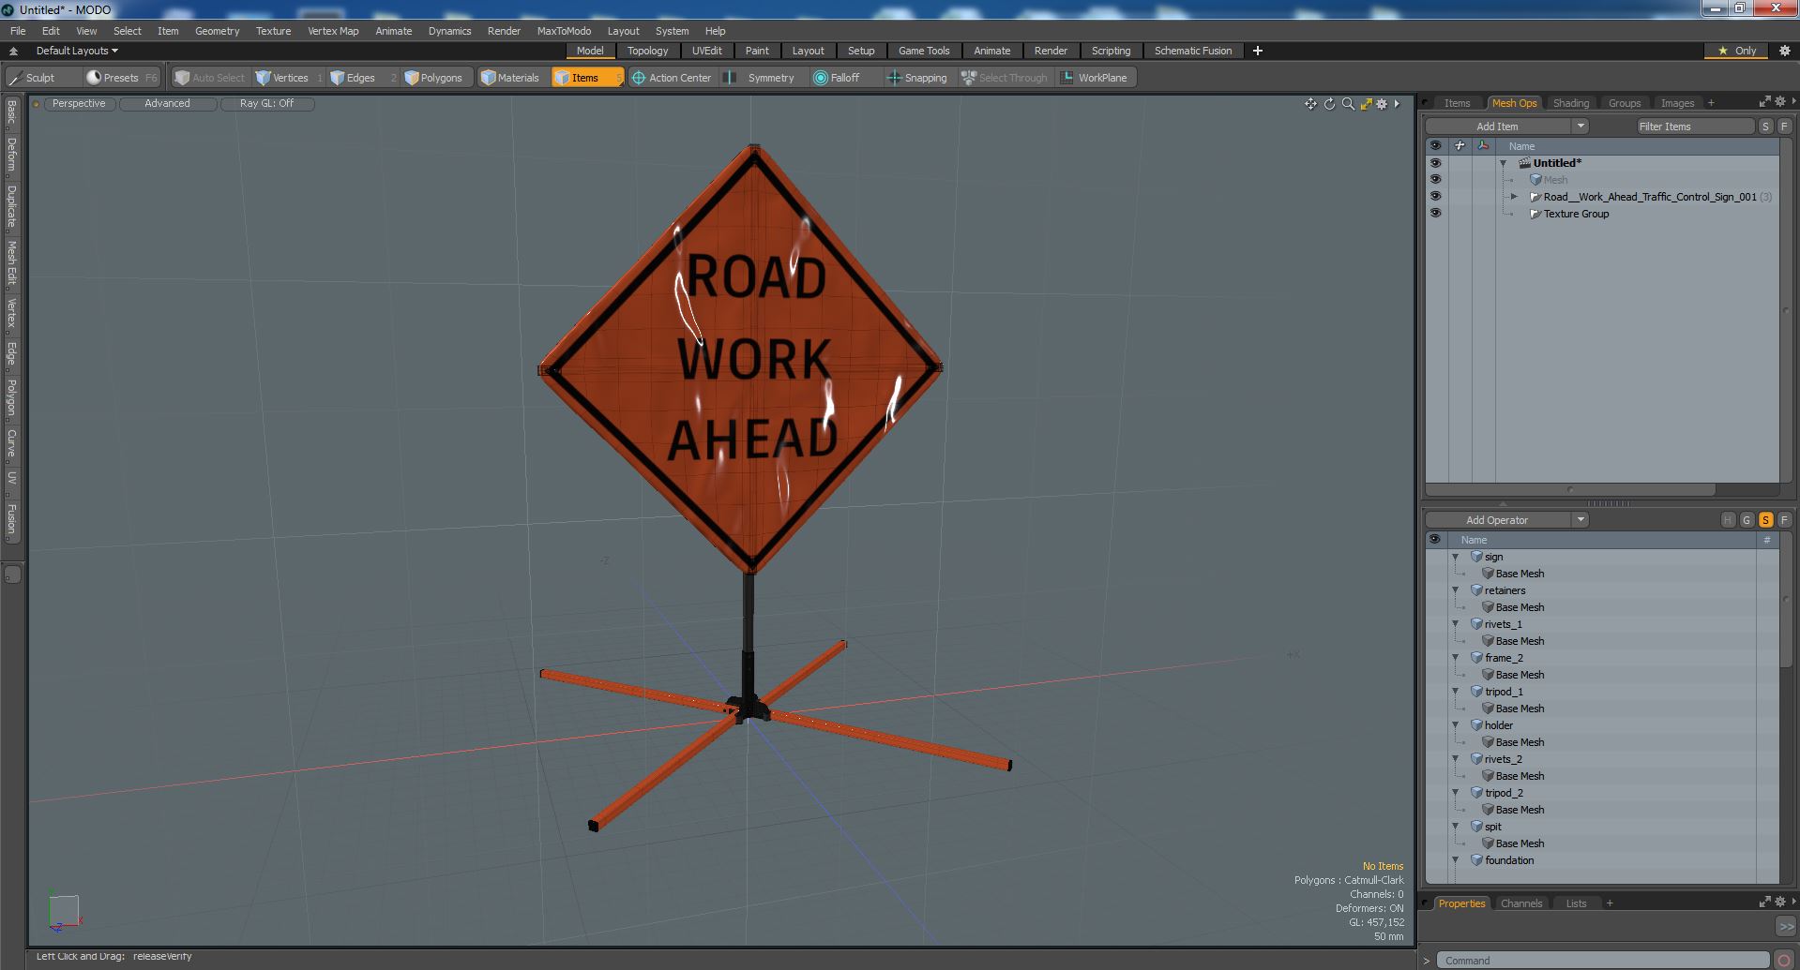Open the Presets browser
The image size is (1800, 970).
point(121,78)
